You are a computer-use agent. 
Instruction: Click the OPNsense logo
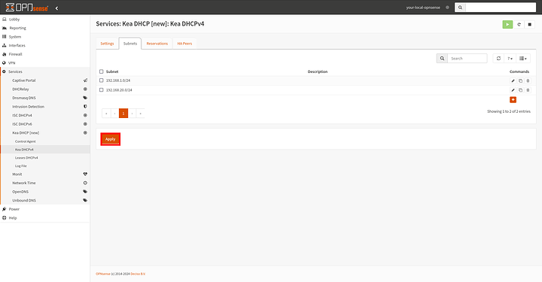coord(27,8)
